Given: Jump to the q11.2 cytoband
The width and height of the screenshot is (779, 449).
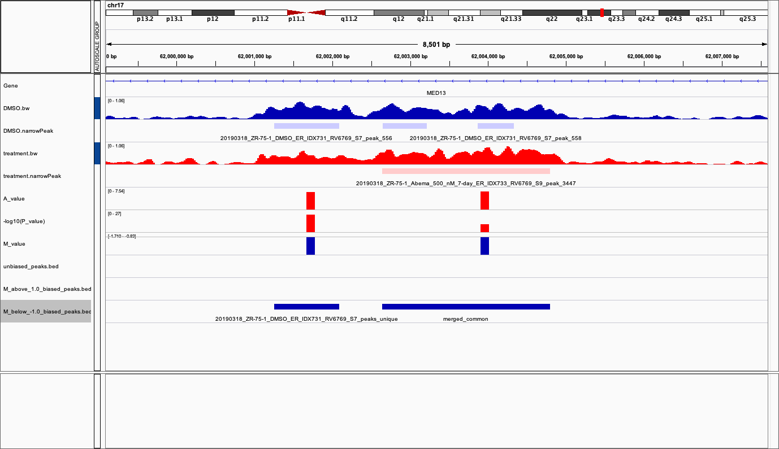Looking at the screenshot, I should [x=349, y=12].
